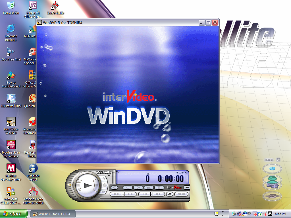Click the chapter counter display in WinDVD
The width and height of the screenshot is (291, 218).
tap(147, 178)
